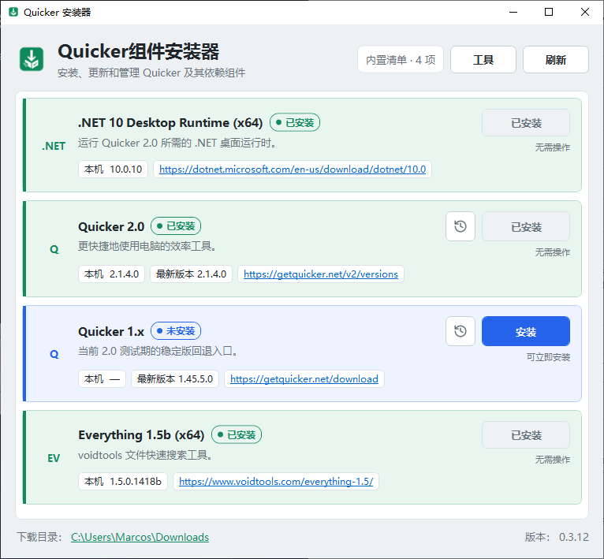Click the 已安装 button for Everything 1.5b
604x559 pixels.
(x=526, y=435)
